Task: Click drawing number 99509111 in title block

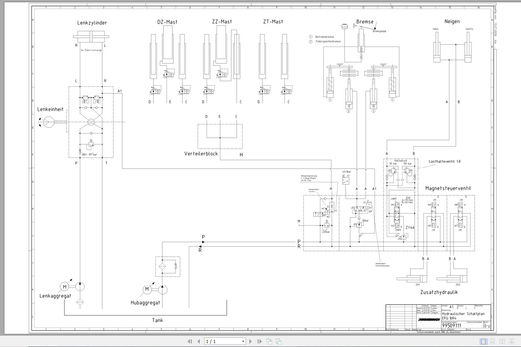Action: tap(451, 326)
